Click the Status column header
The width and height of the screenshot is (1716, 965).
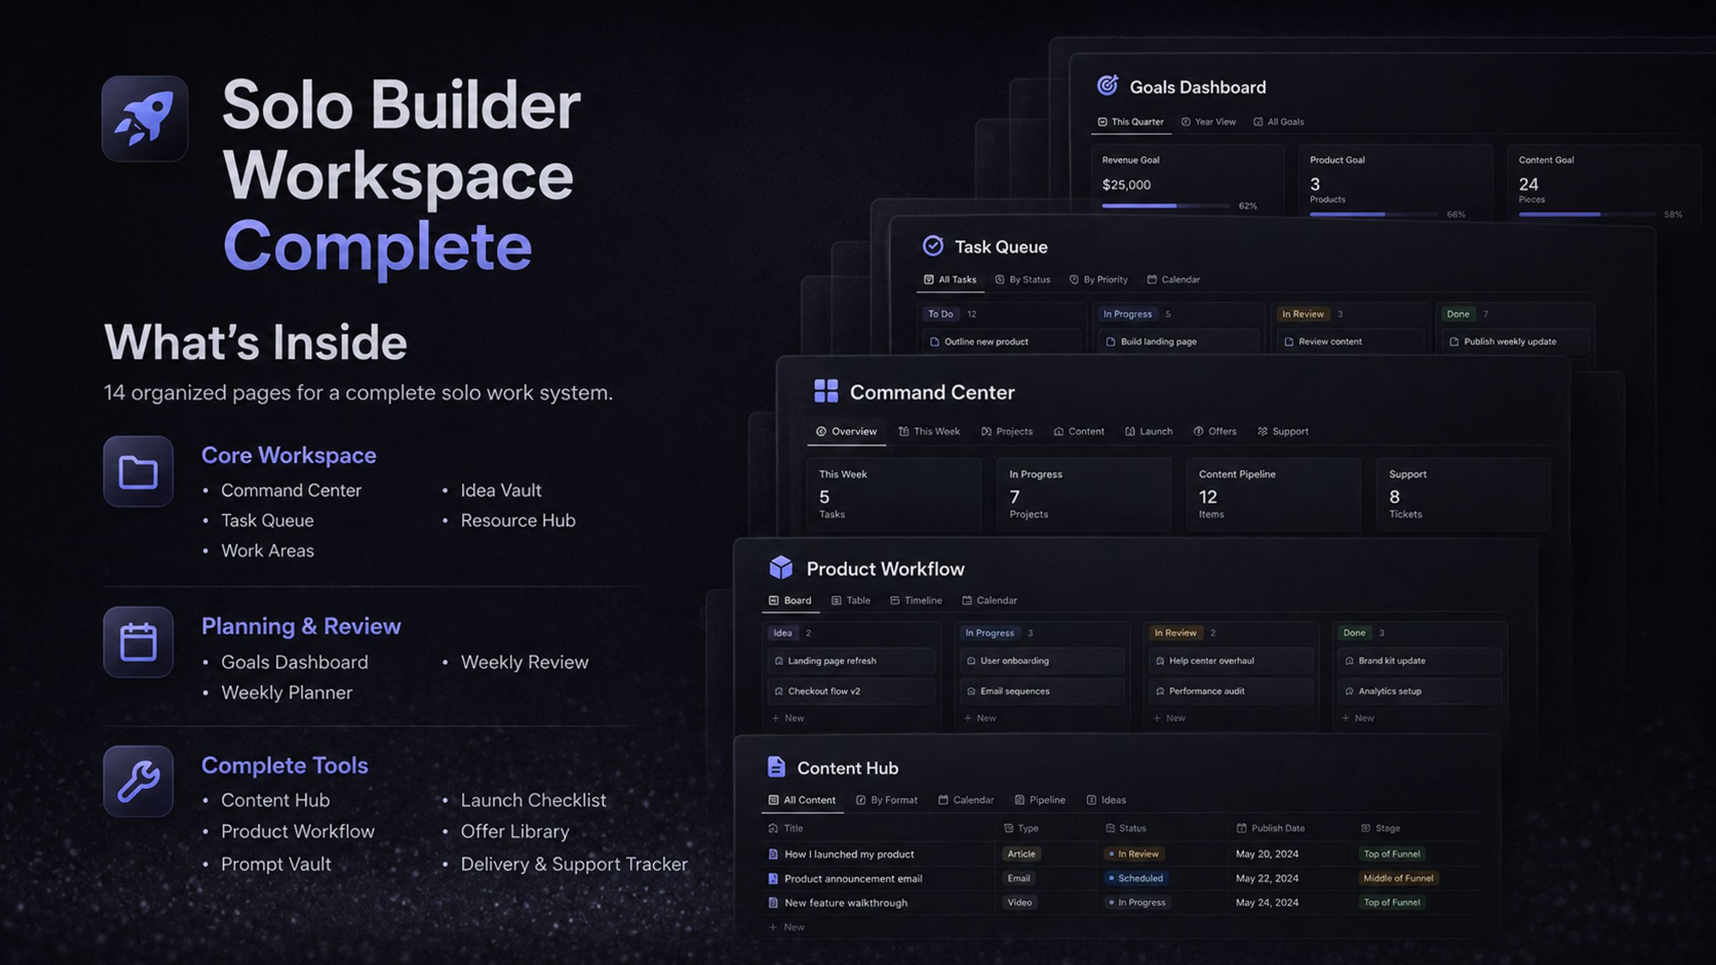1126,828
